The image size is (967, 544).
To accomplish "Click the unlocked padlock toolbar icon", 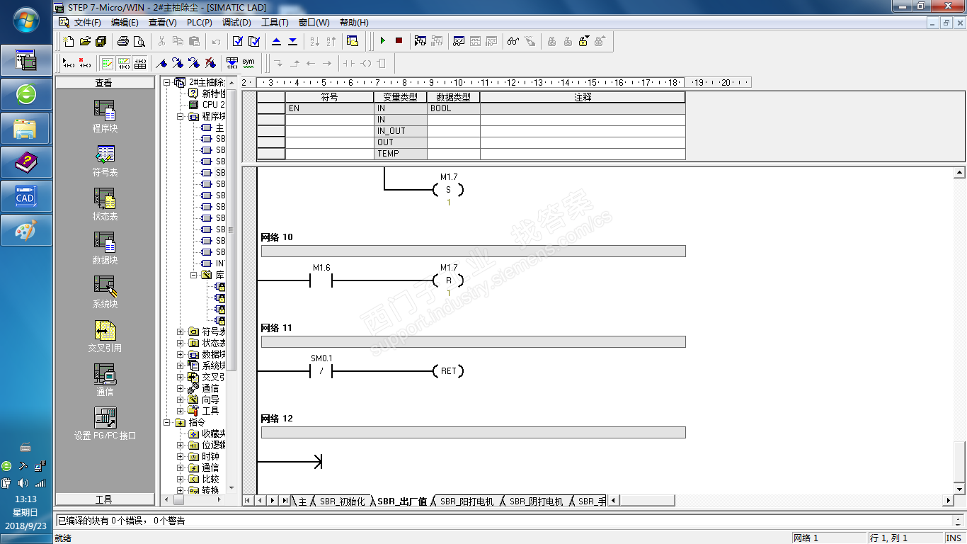I will (x=583, y=41).
